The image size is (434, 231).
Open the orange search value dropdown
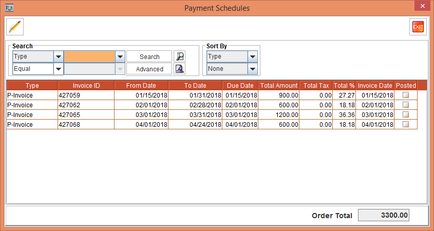click(120, 56)
